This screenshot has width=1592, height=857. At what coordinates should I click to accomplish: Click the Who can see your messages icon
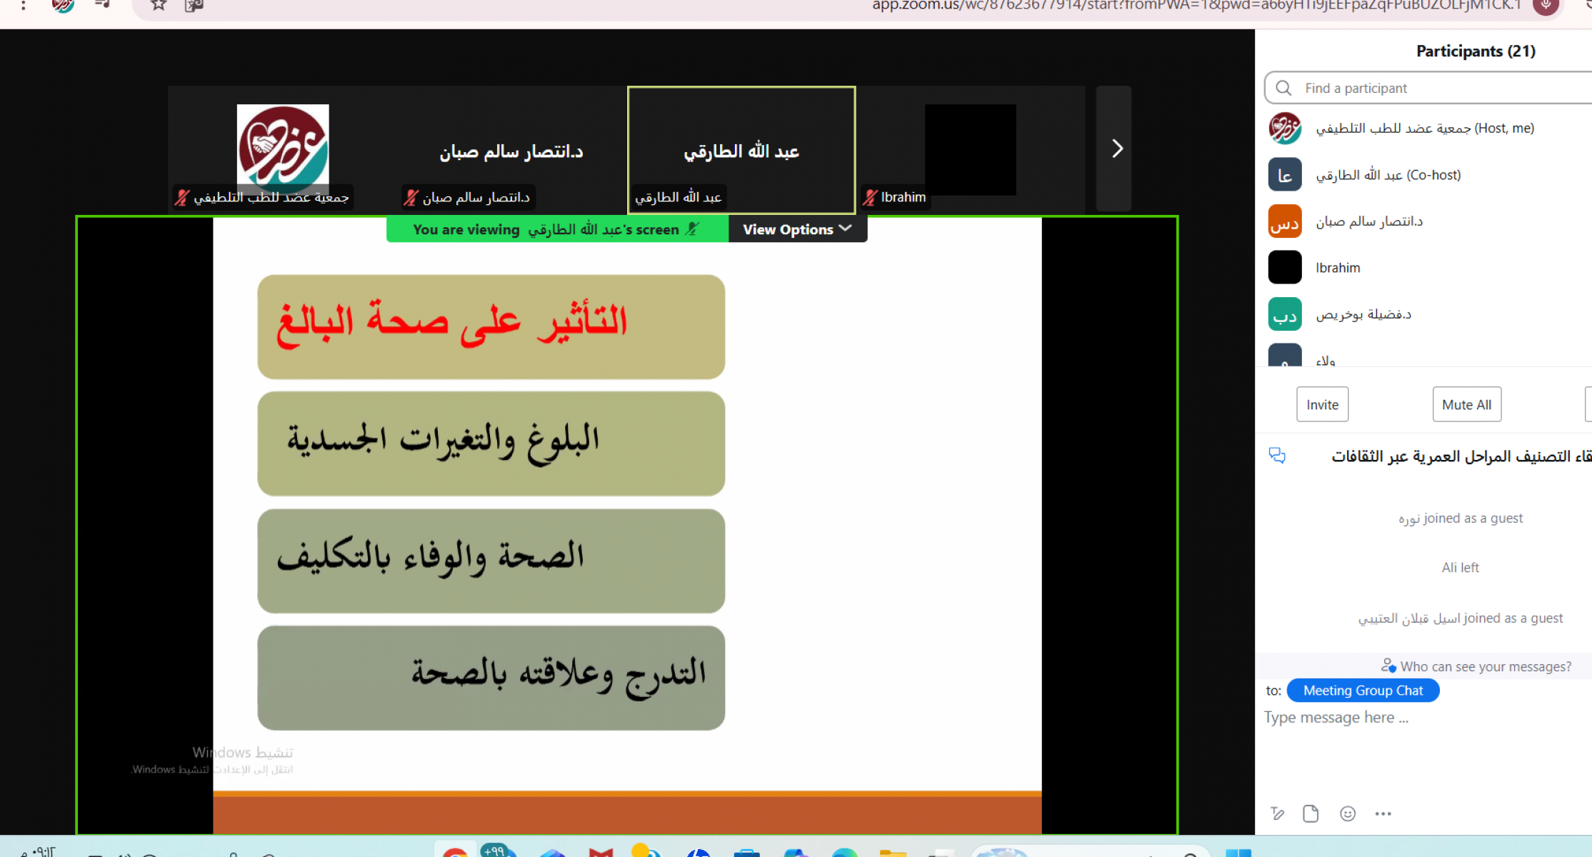click(x=1388, y=666)
